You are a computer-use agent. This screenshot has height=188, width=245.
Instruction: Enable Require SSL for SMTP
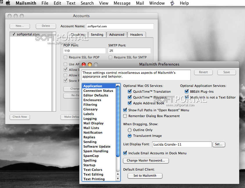point(110,57)
